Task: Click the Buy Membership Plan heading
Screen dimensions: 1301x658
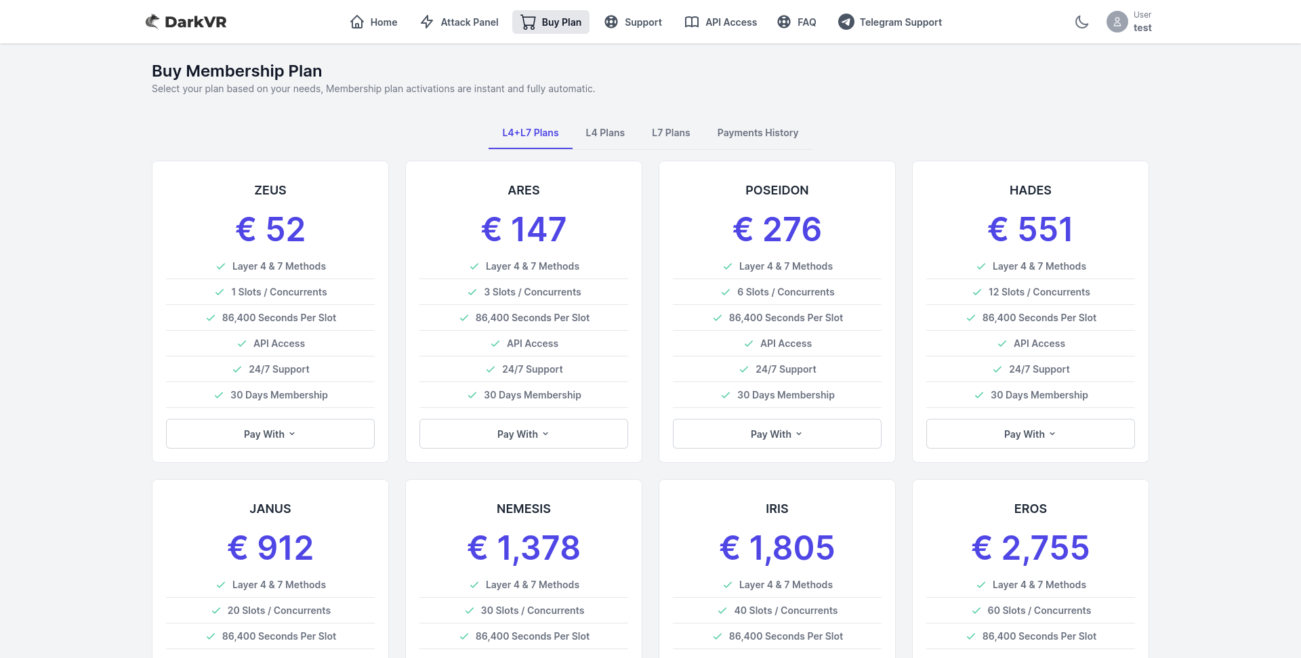Action: [236, 71]
